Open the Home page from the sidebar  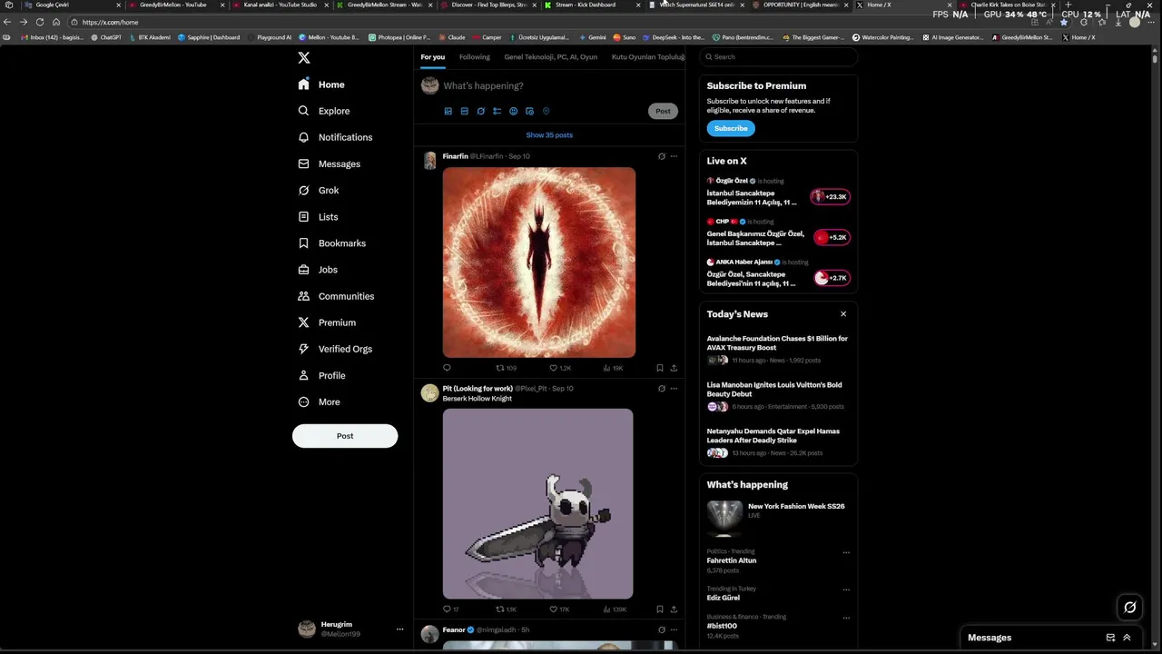pos(321,84)
